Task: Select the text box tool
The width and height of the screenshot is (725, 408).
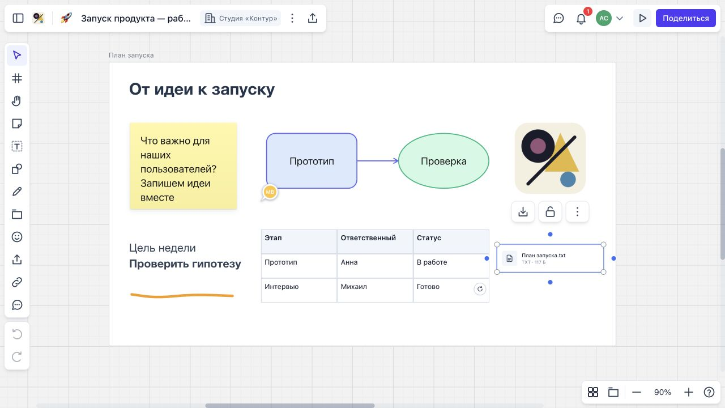Action: coord(17,146)
